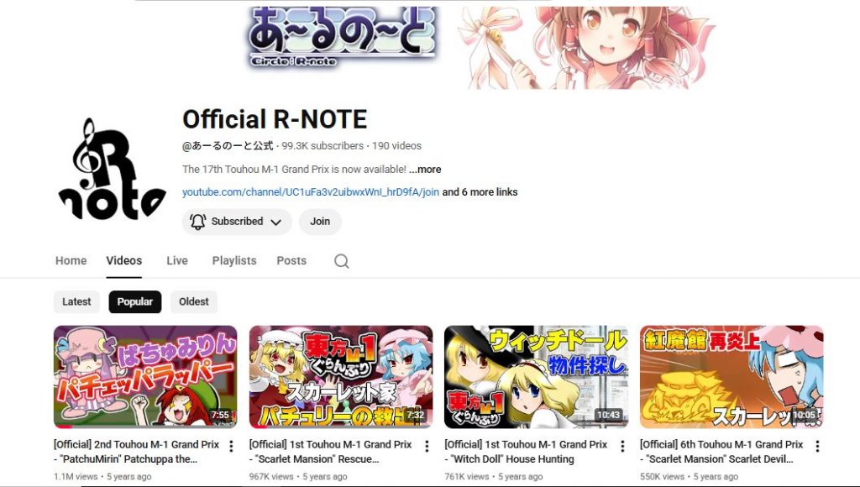Switch to the Live tab
This screenshot has height=487, width=860.
point(177,260)
